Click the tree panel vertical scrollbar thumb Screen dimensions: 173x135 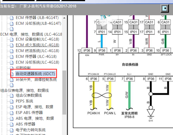coord(64,93)
